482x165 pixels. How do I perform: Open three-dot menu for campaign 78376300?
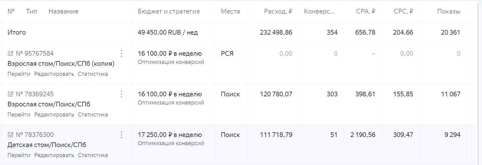pyautogui.click(x=122, y=135)
